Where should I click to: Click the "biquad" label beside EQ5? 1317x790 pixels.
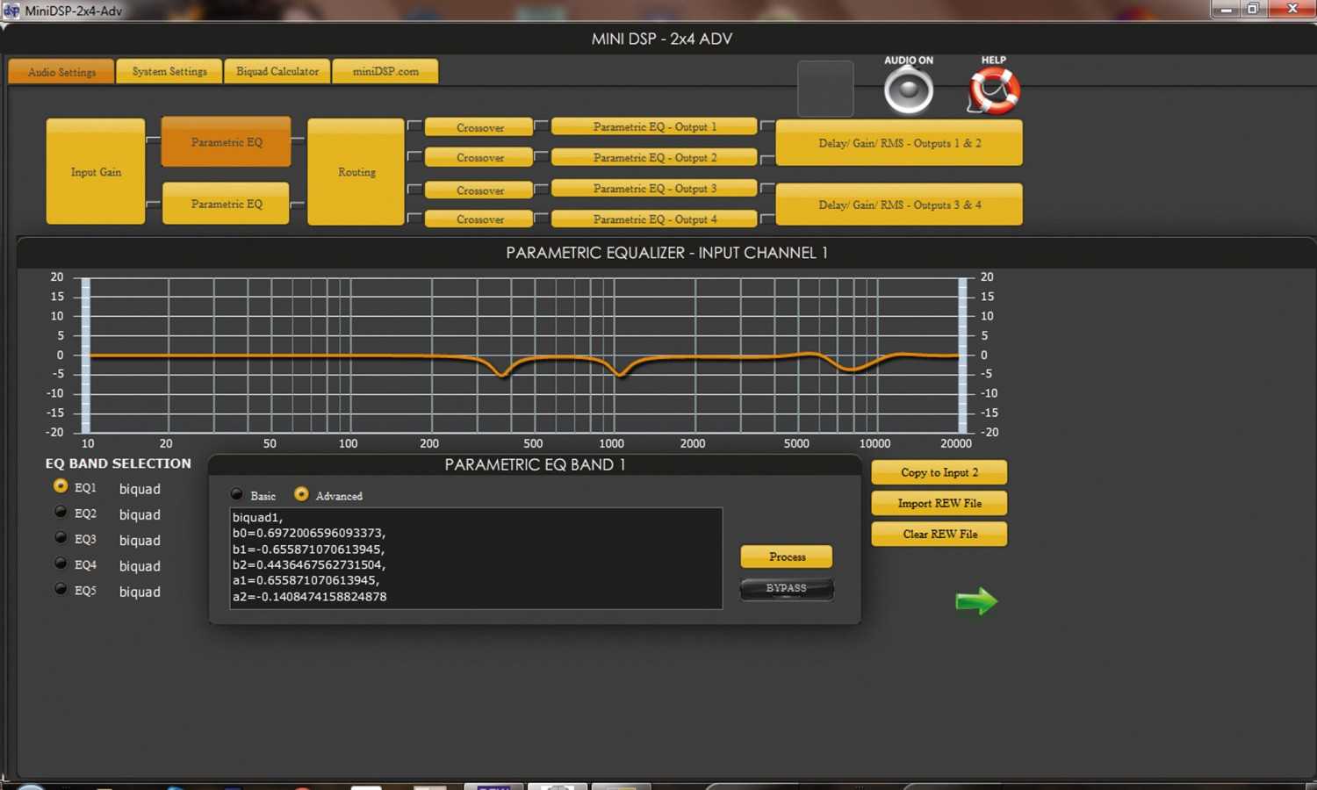[140, 592]
